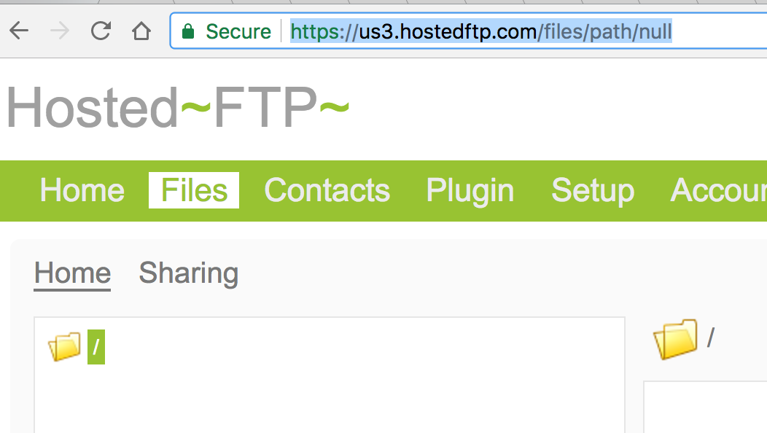Click the large folder icon in right pane
Screen dimensions: 767x433
tap(674, 339)
